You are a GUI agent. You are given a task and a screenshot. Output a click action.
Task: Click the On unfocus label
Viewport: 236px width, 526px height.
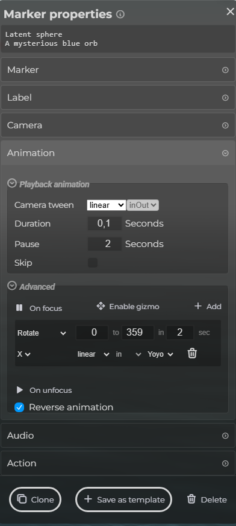tap(51, 390)
